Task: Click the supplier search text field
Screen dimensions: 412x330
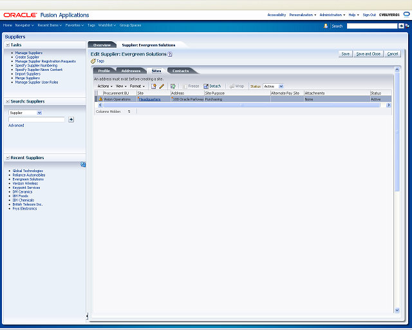Action: point(37,119)
